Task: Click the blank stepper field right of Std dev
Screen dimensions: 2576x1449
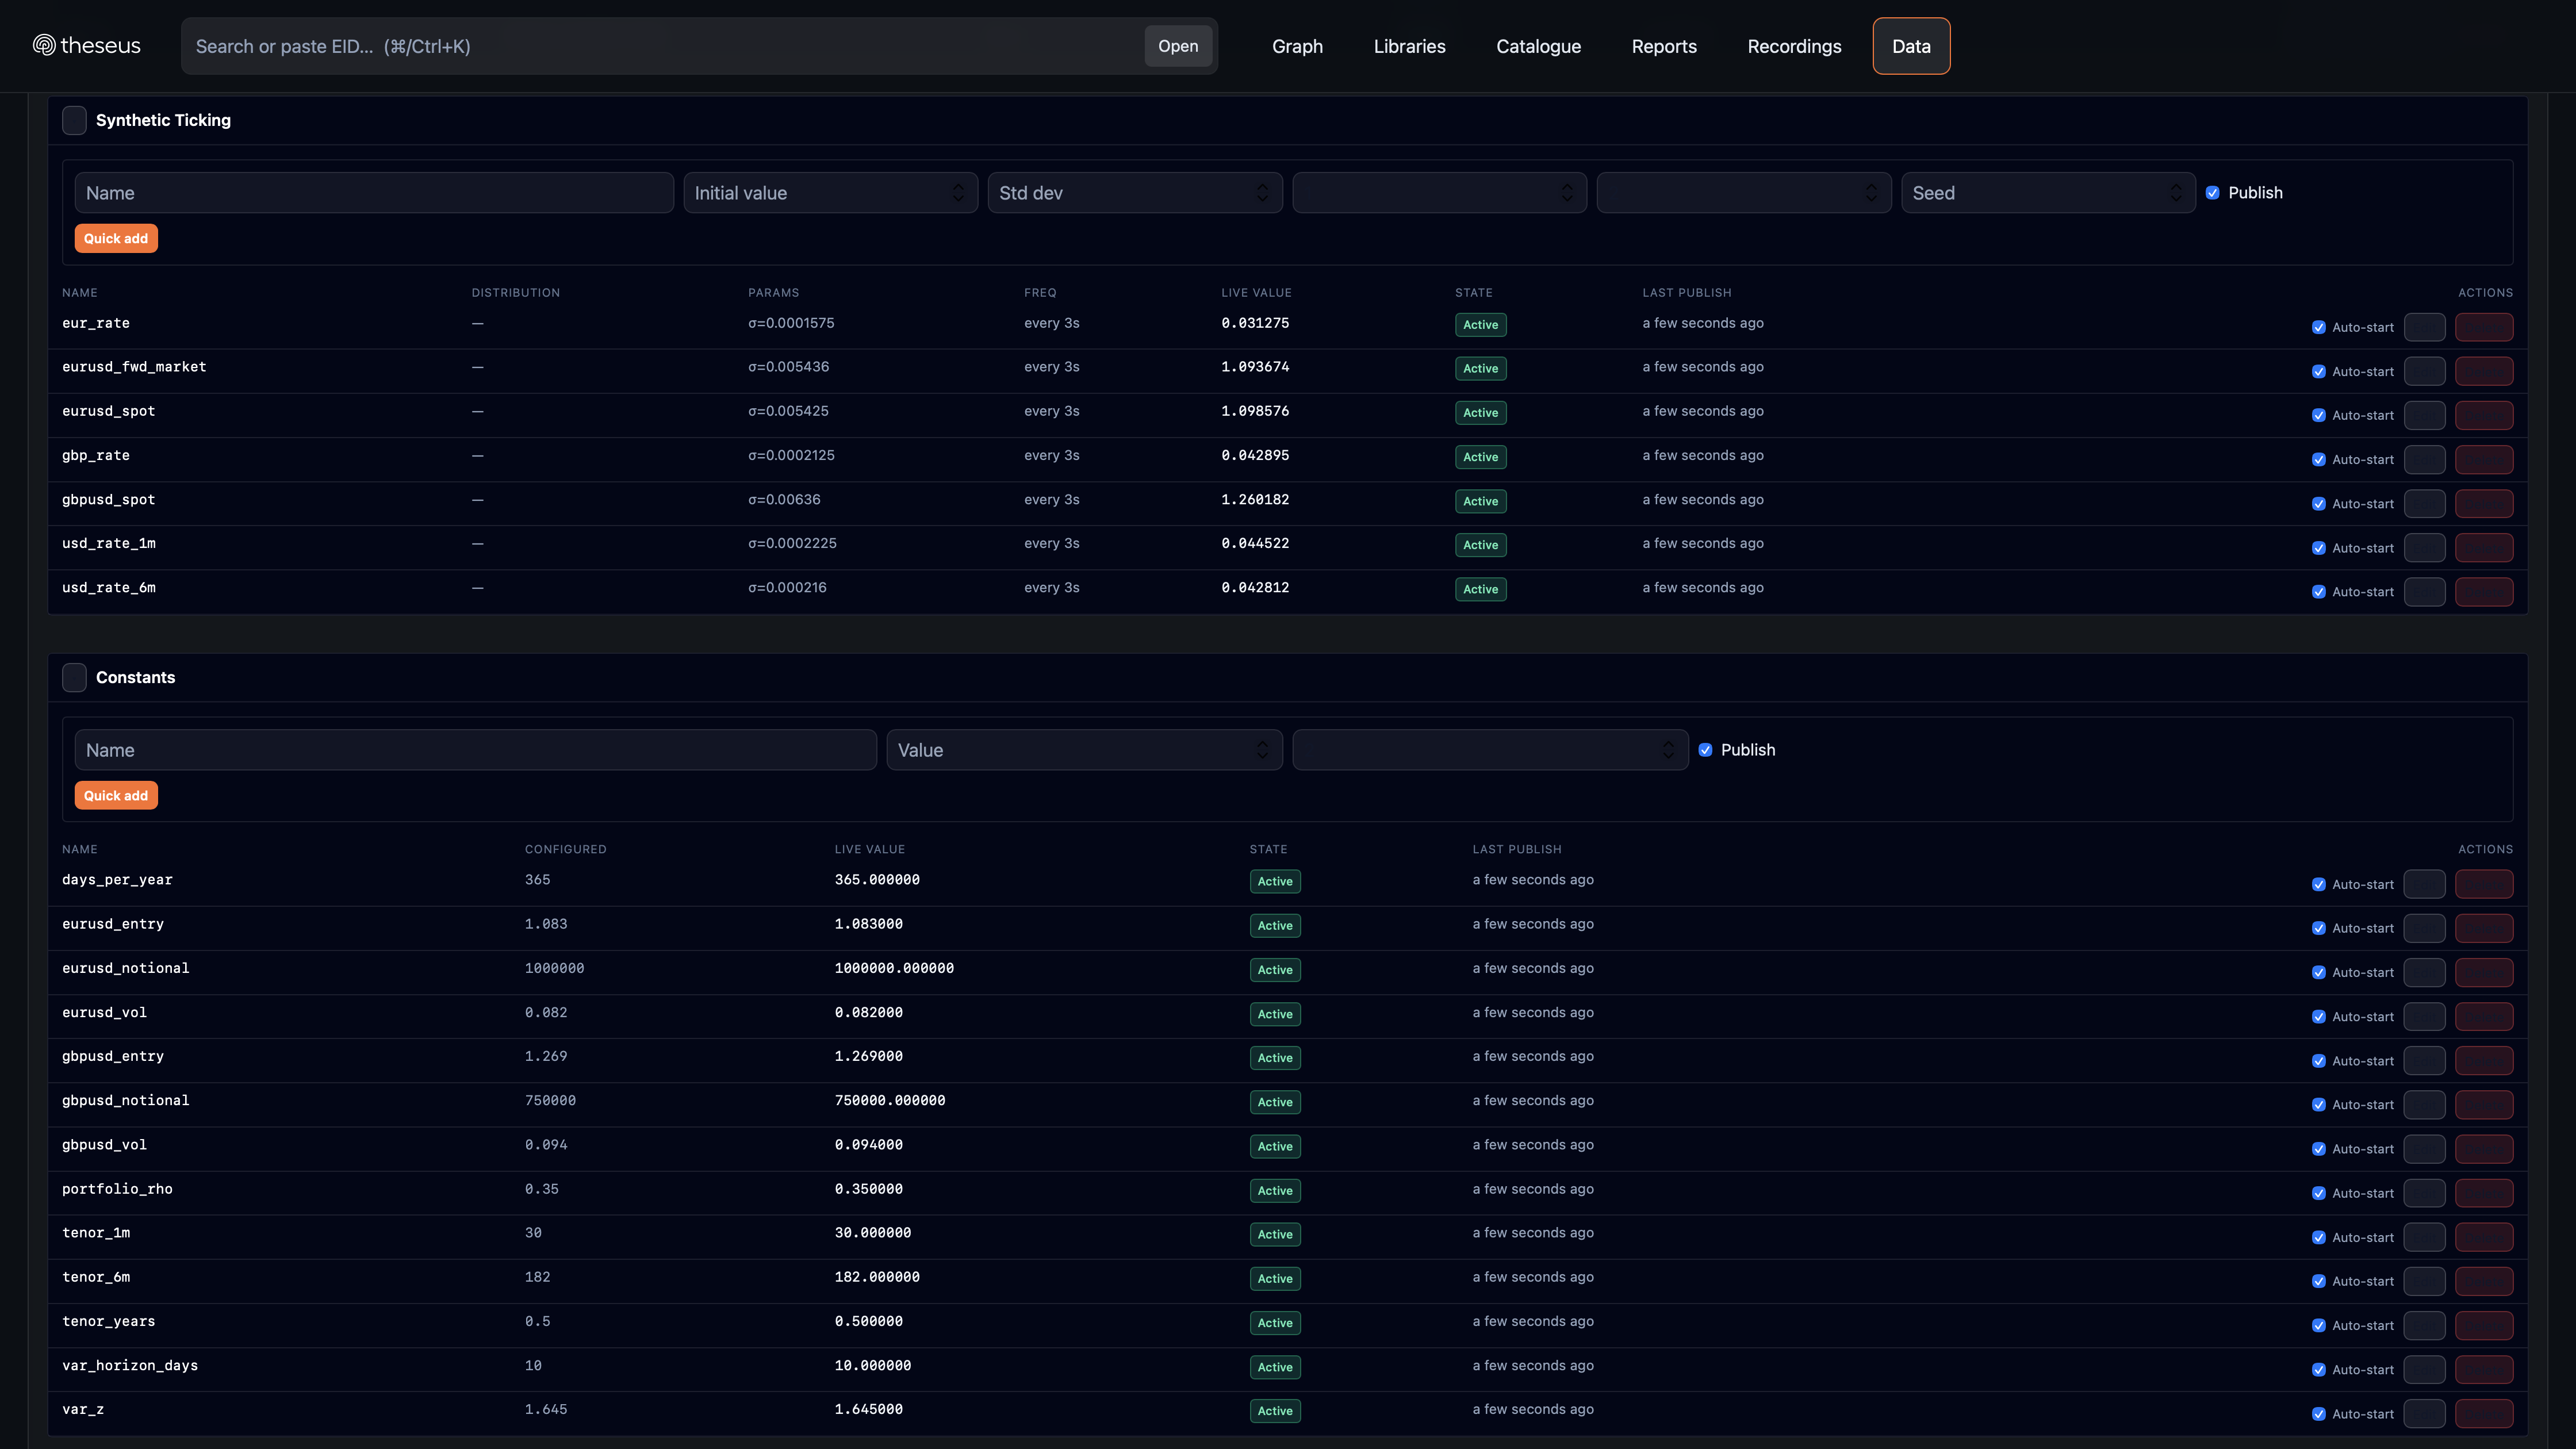Action: (1439, 193)
